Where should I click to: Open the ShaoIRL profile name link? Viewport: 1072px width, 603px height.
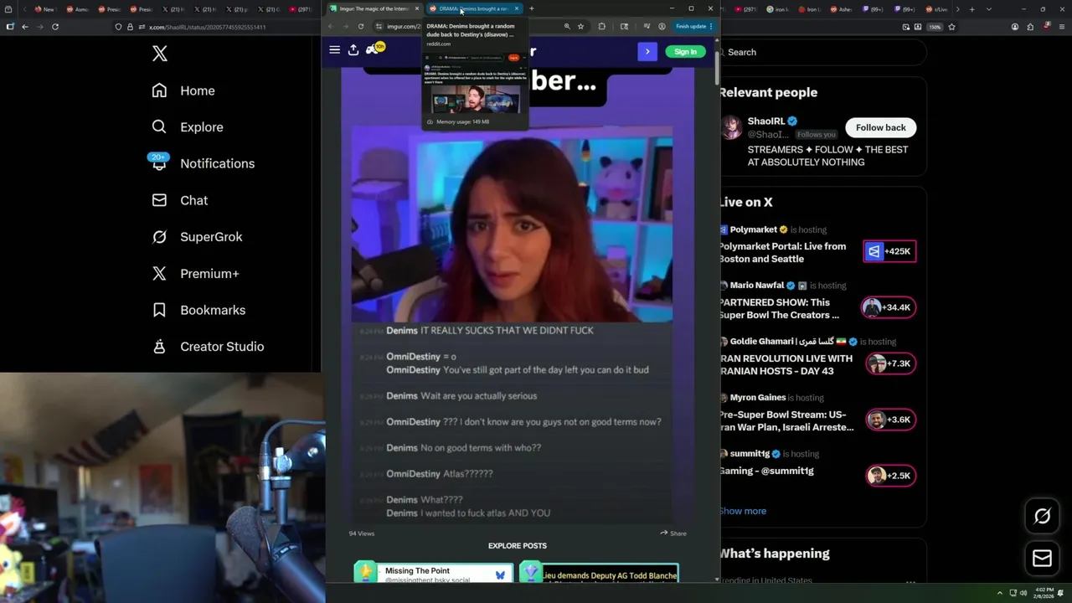[765, 121]
